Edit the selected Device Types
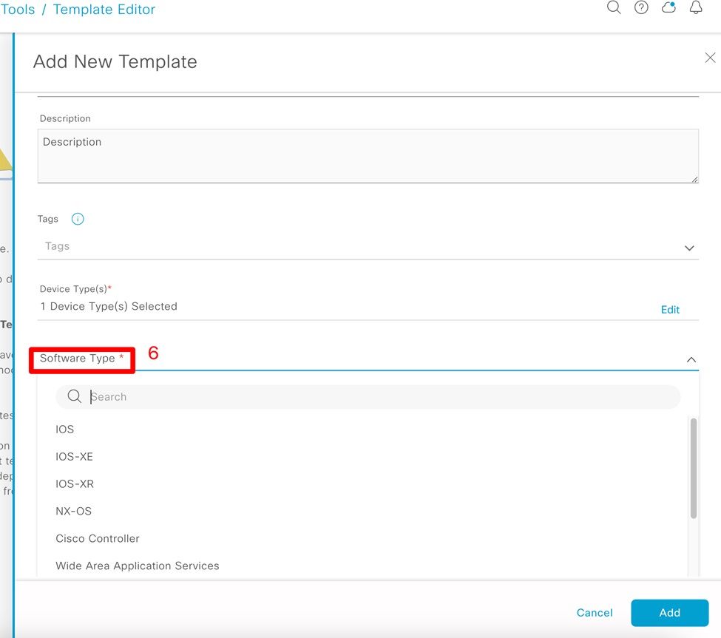The height and width of the screenshot is (638, 721). coord(670,309)
